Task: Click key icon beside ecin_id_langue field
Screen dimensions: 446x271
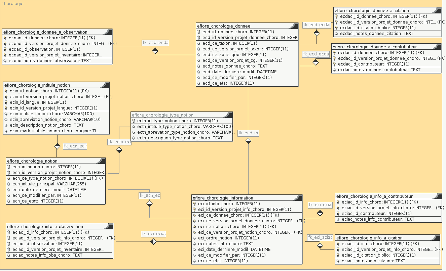Action: point(6,102)
